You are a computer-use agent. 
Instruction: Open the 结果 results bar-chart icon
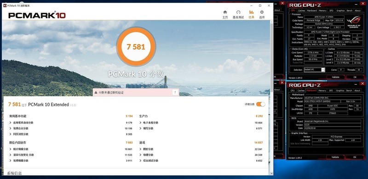(x=251, y=12)
